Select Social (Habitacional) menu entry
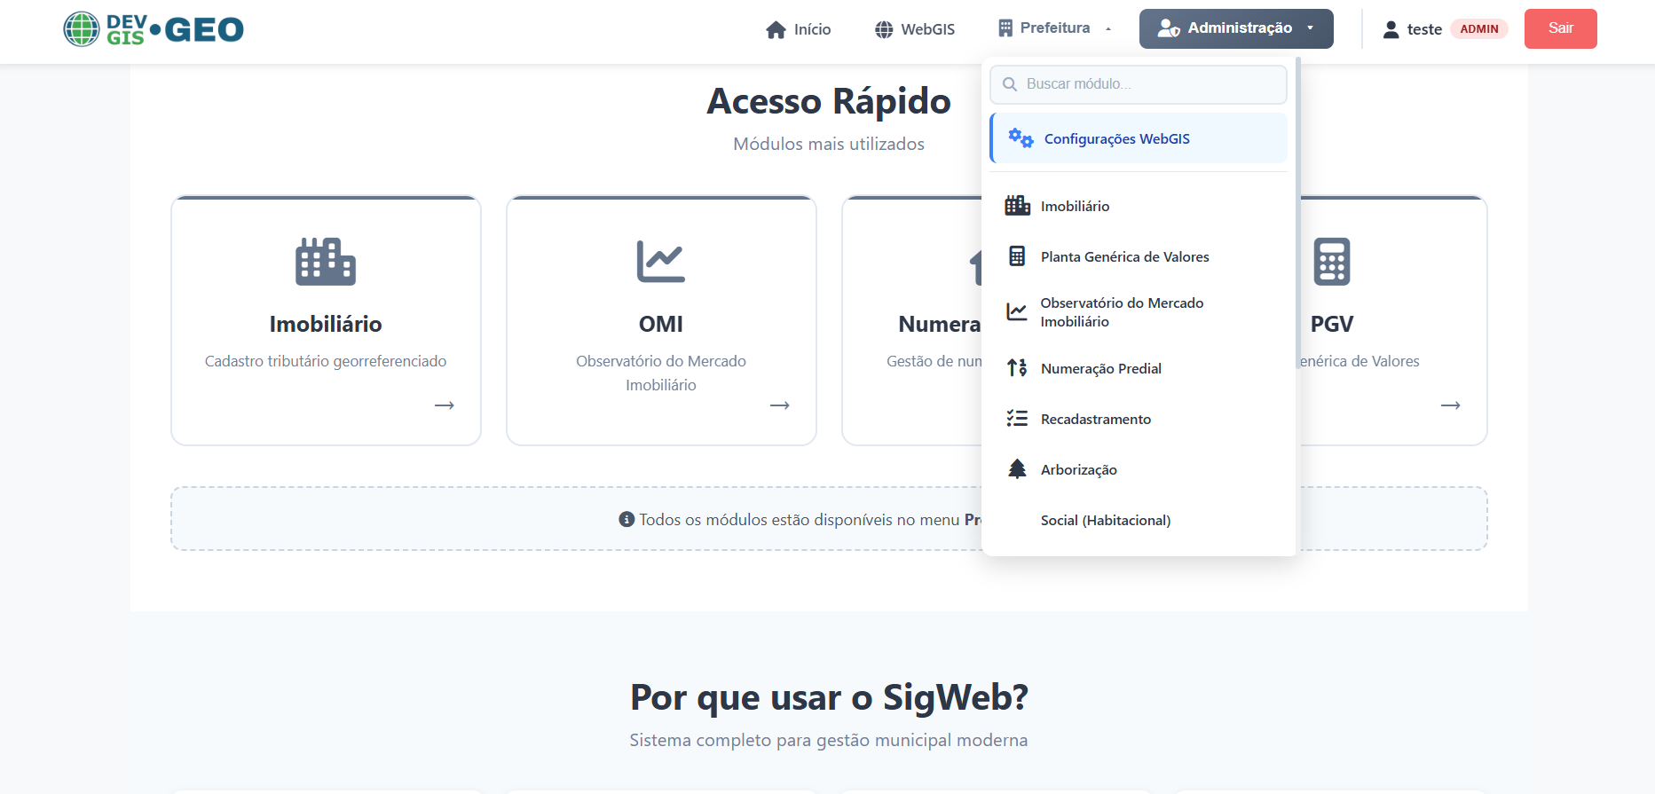The width and height of the screenshot is (1655, 794). (x=1139, y=520)
